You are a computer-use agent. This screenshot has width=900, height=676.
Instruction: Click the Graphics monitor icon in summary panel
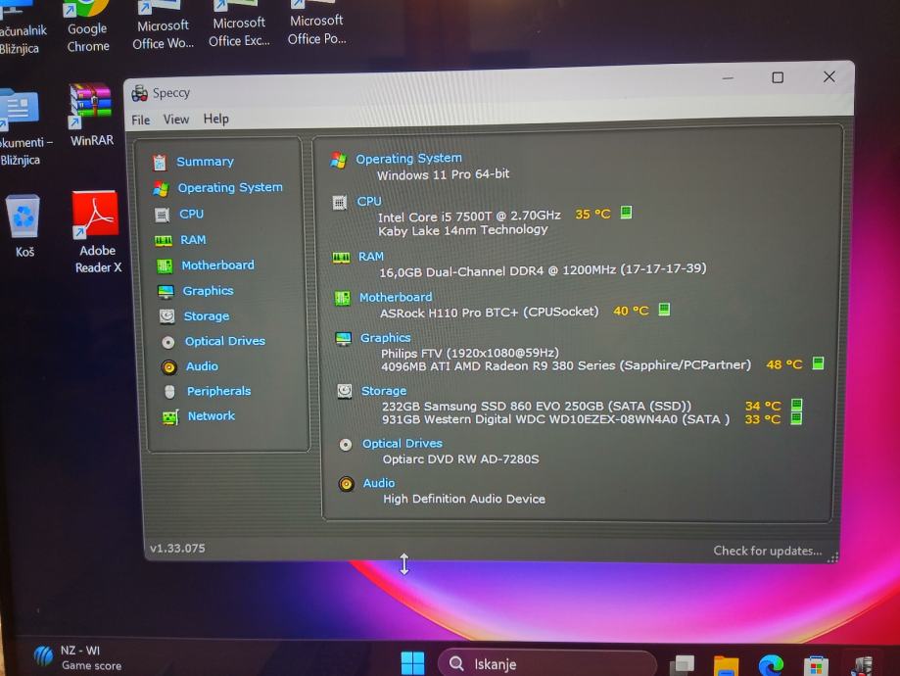tap(343, 339)
